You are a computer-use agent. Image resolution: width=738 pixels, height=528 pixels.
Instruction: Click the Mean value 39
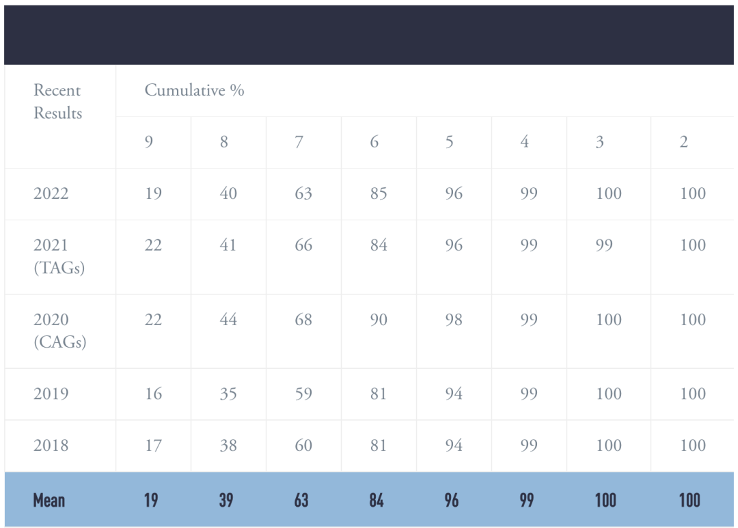(x=226, y=500)
